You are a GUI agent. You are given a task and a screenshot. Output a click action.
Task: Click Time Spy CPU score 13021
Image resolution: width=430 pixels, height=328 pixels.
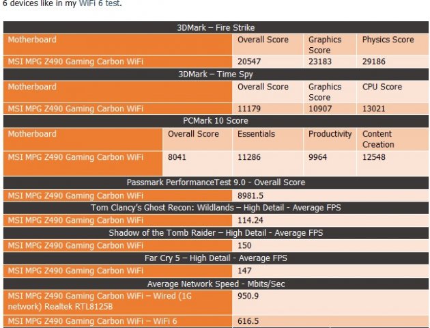click(x=374, y=109)
